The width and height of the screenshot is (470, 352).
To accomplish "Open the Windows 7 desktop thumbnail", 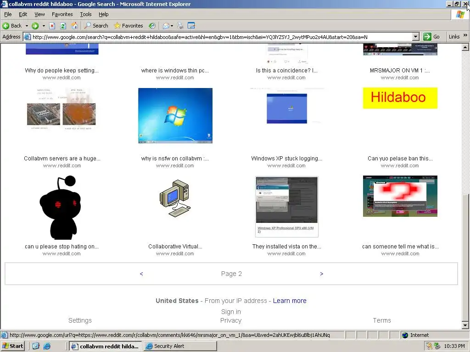I will 175,115.
